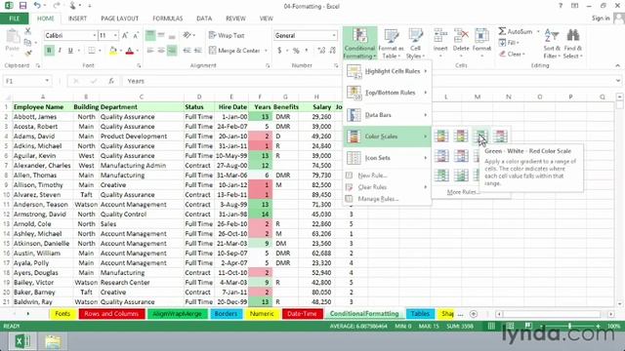Switch to the Borders sheet tab

pyautogui.click(x=226, y=314)
